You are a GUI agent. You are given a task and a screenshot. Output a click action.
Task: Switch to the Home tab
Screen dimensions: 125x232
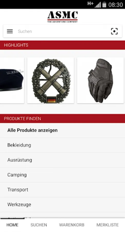coord(13,225)
